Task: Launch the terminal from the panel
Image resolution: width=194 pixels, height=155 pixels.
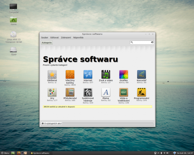Action: [x=22, y=153]
